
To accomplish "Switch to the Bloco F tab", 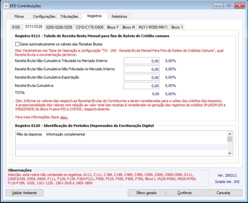I will click(x=113, y=27).
